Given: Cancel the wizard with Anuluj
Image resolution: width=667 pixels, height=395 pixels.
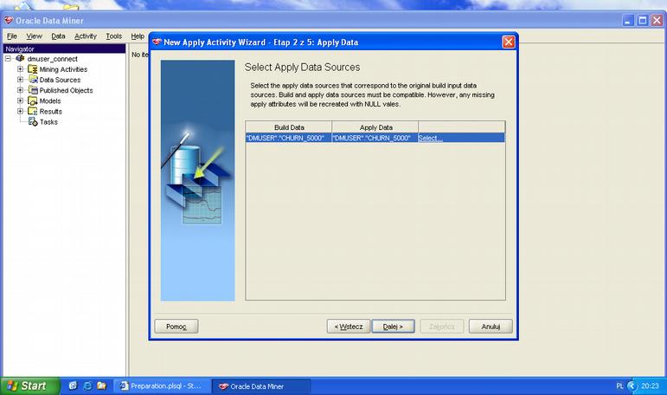Looking at the screenshot, I should [491, 327].
